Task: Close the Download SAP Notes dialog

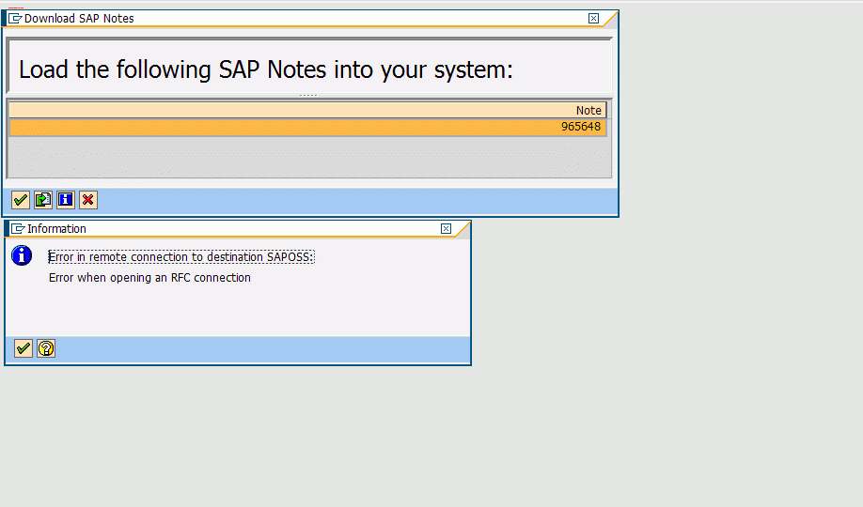Action: pos(593,18)
